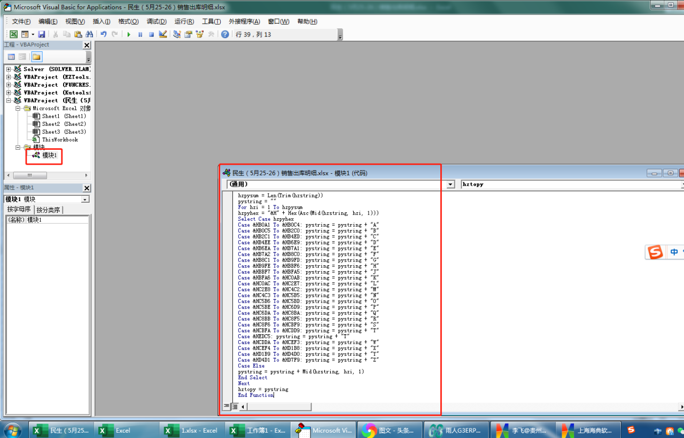Open the Insert object dropdown arrow
This screenshot has width=684, height=438.
[33, 34]
